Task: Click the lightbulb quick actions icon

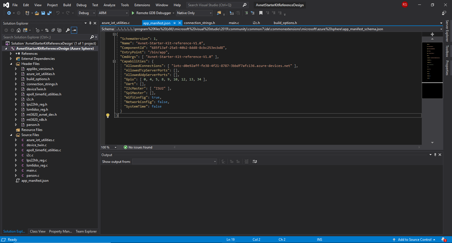Action: coord(108,115)
